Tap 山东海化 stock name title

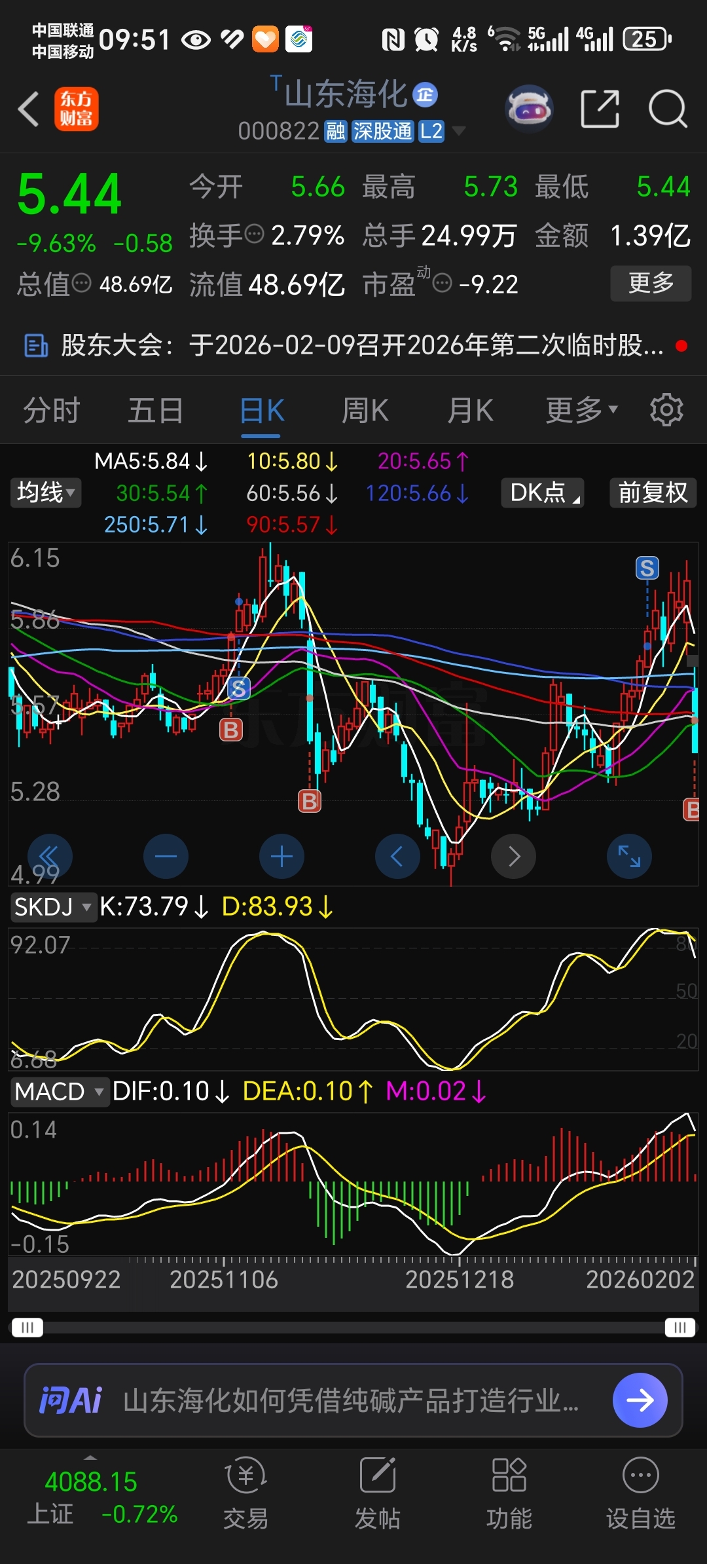pyautogui.click(x=346, y=94)
